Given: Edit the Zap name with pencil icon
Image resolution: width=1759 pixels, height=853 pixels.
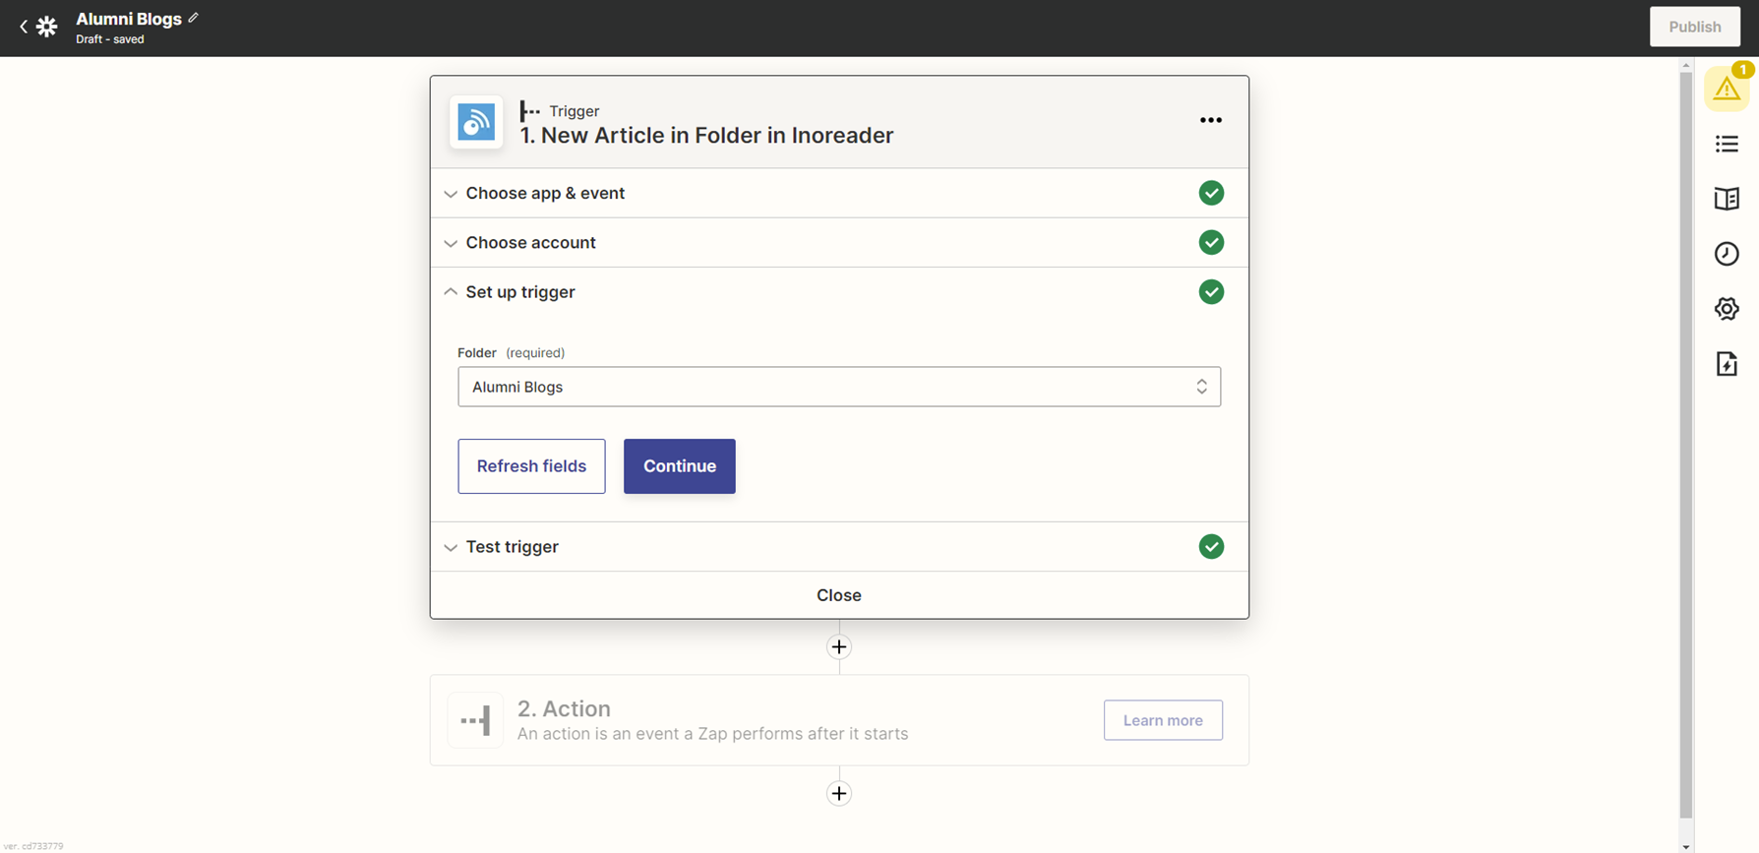Looking at the screenshot, I should point(194,18).
